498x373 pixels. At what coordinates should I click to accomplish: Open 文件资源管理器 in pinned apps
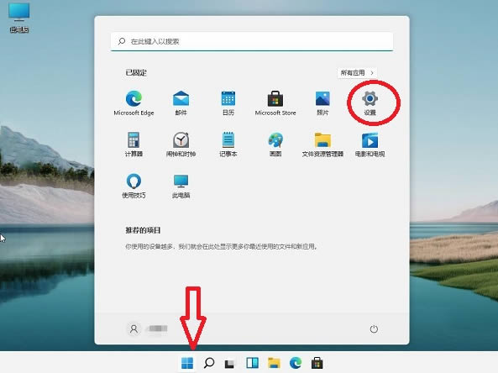(322, 144)
